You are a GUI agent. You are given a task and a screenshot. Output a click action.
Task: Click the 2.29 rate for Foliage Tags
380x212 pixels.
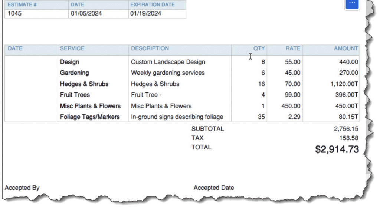point(294,117)
